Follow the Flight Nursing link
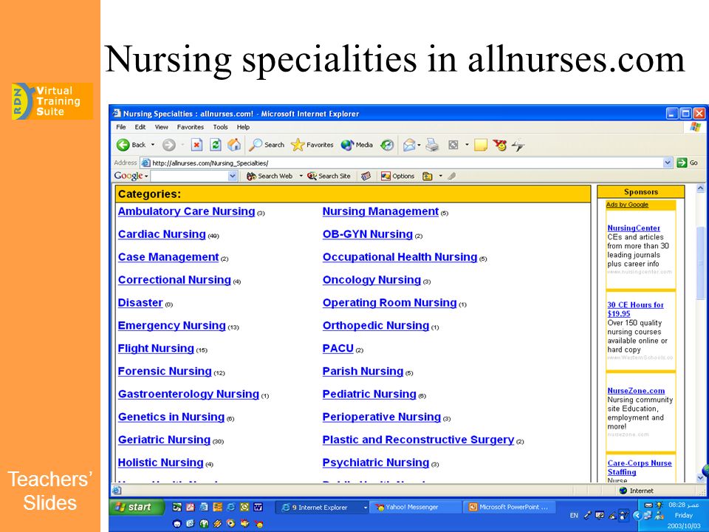 156,348
